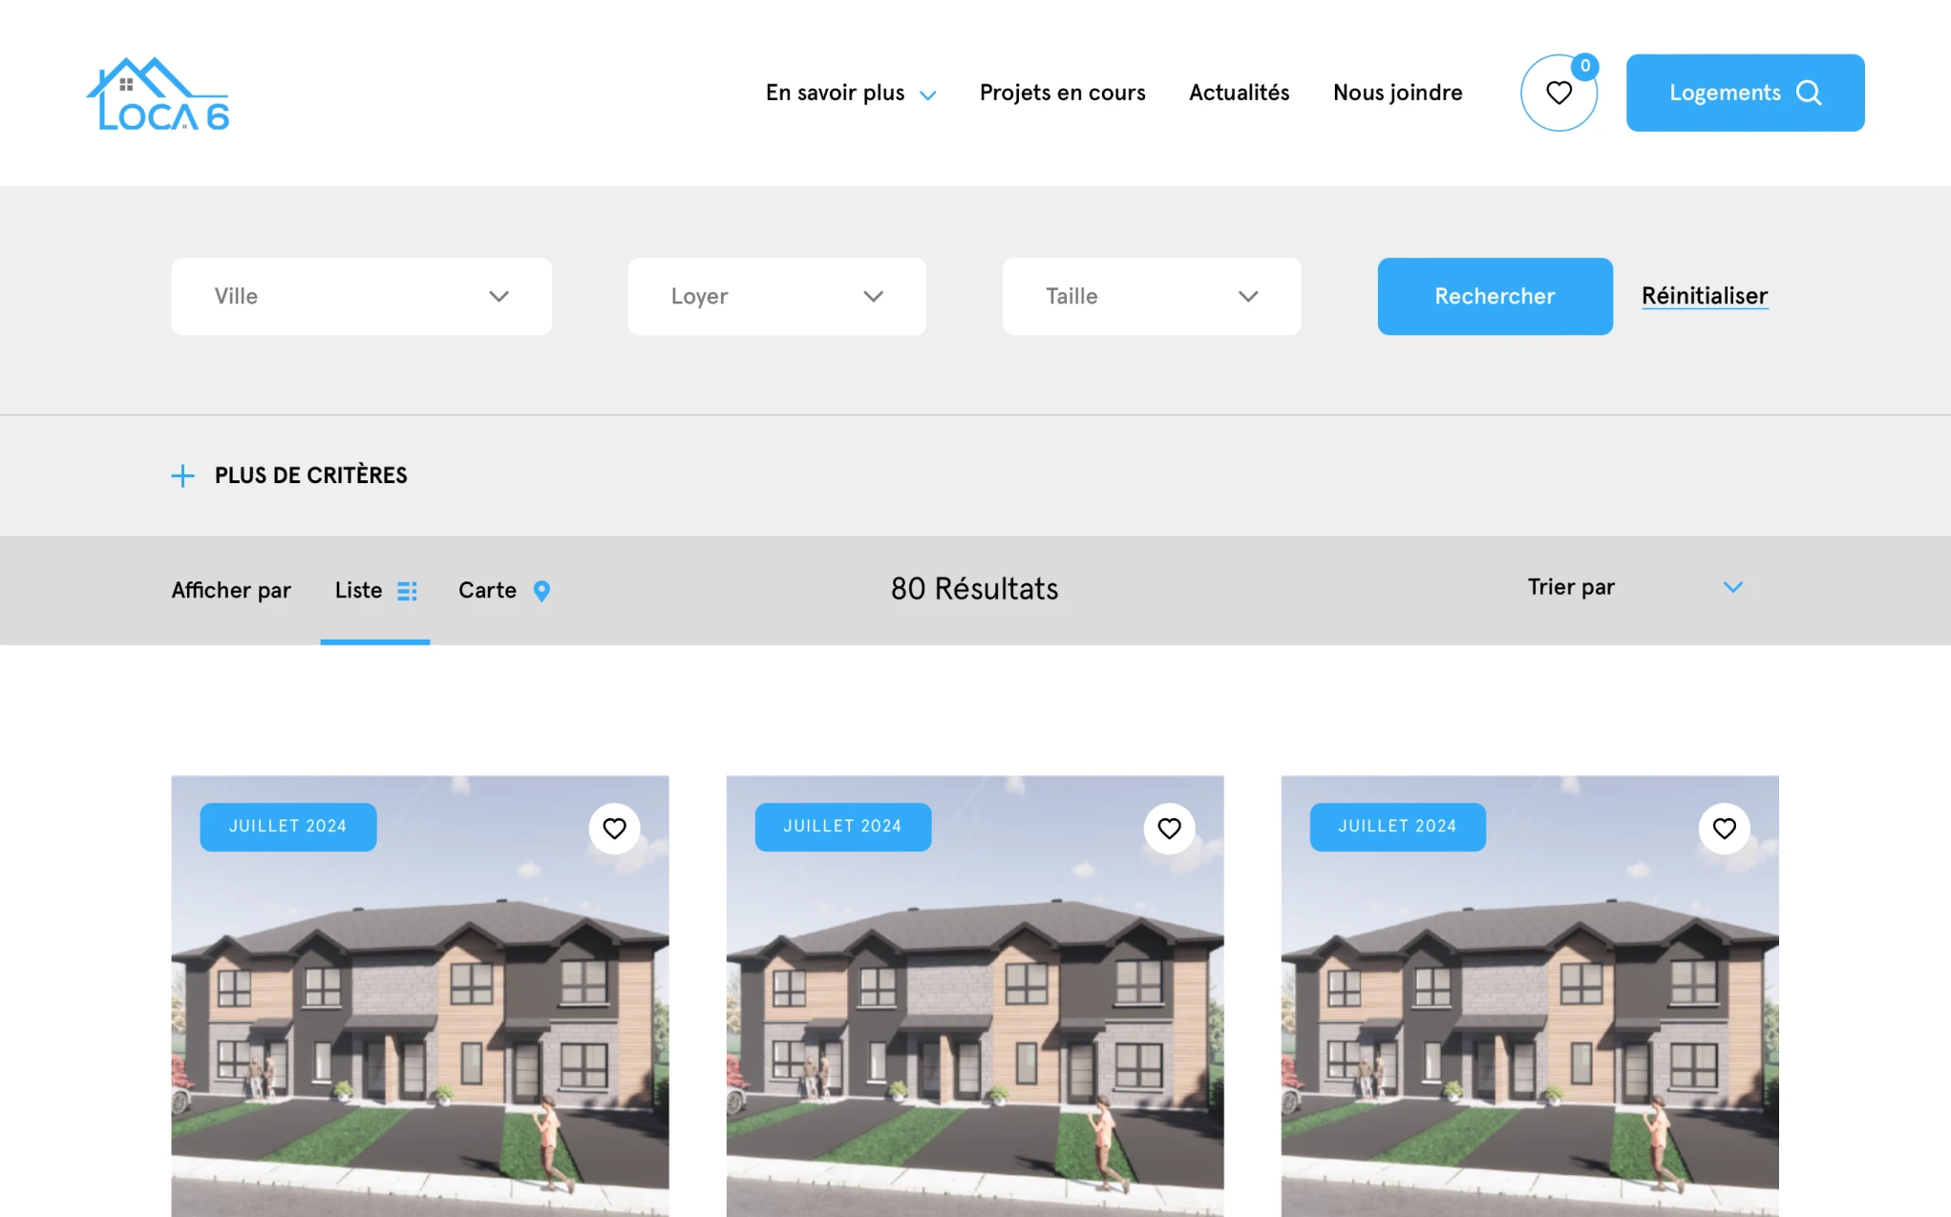The height and width of the screenshot is (1217, 1951).
Task: Toggle heart on the third listing card
Action: tap(1724, 829)
